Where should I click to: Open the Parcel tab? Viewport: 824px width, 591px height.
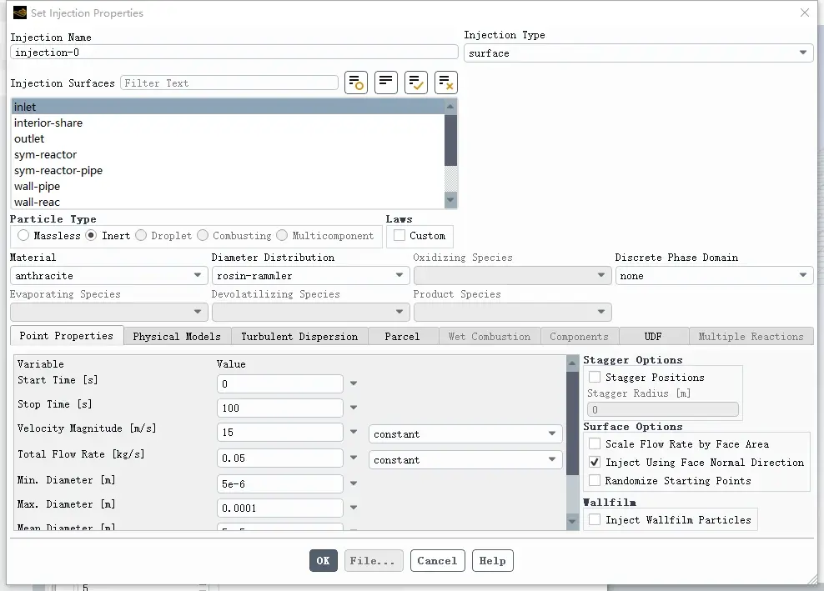(x=403, y=336)
